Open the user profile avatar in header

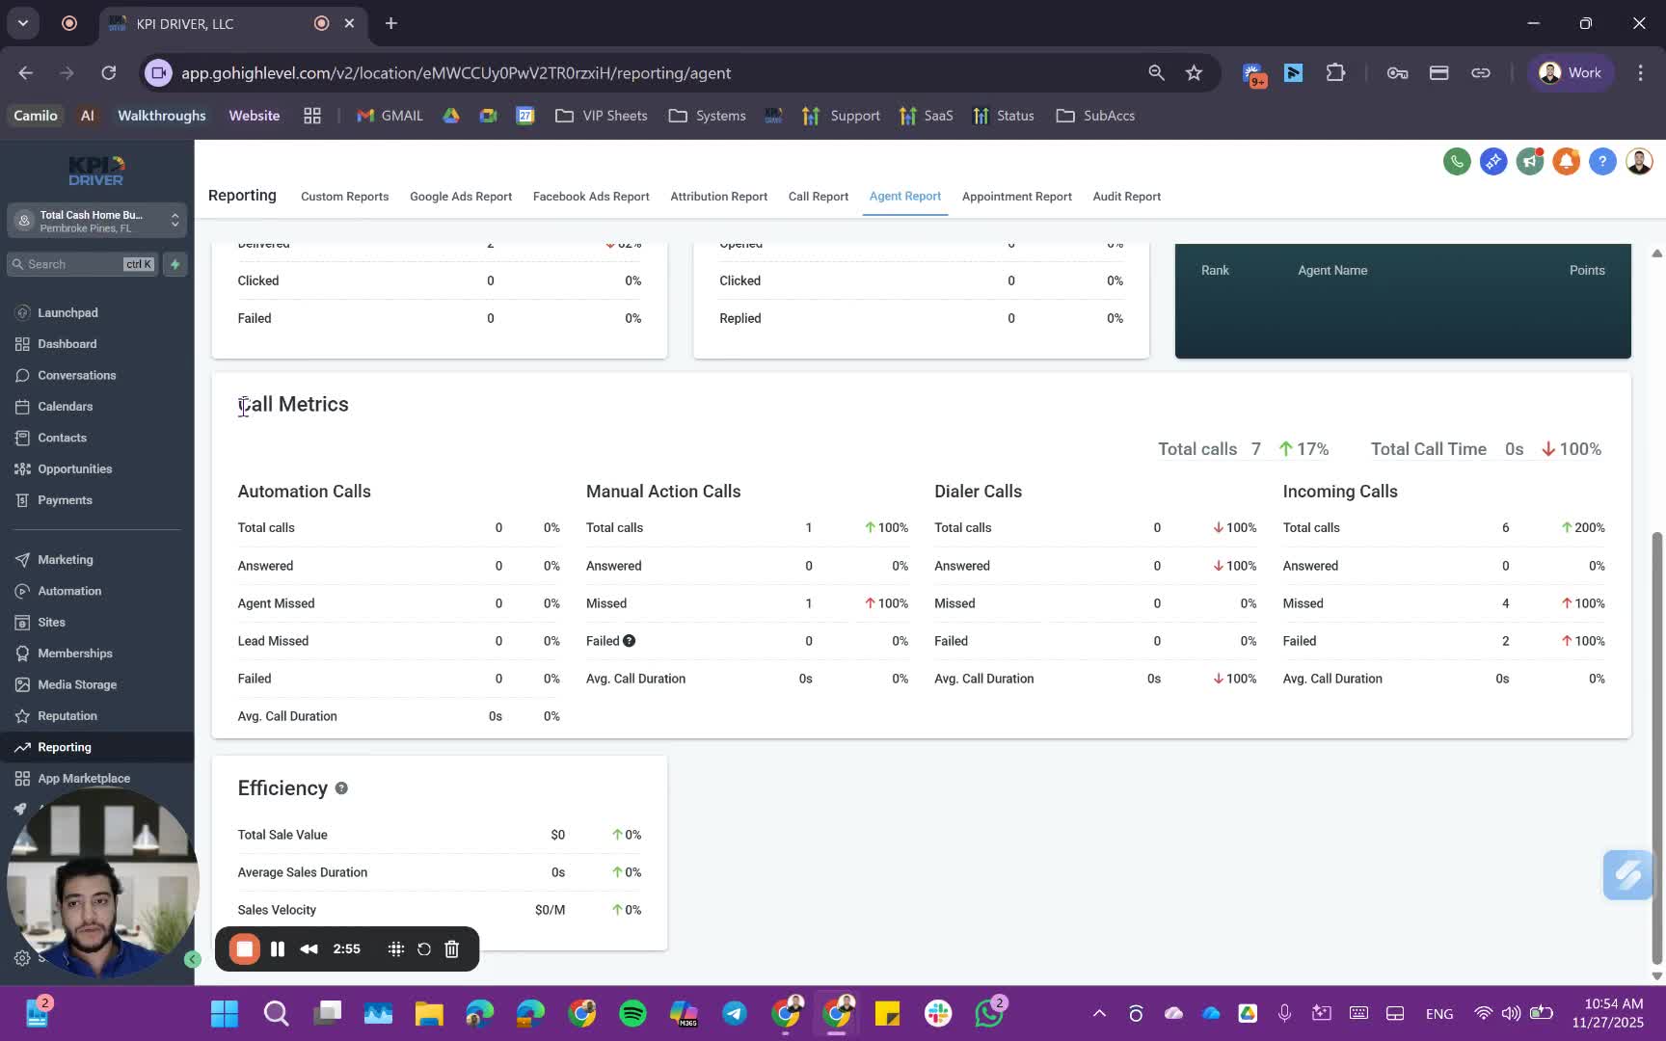point(1639,161)
